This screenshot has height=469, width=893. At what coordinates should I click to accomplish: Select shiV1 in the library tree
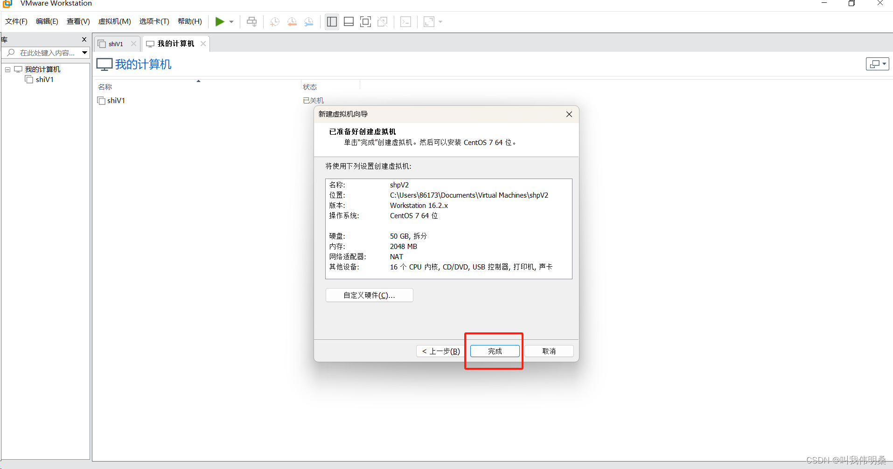(45, 80)
